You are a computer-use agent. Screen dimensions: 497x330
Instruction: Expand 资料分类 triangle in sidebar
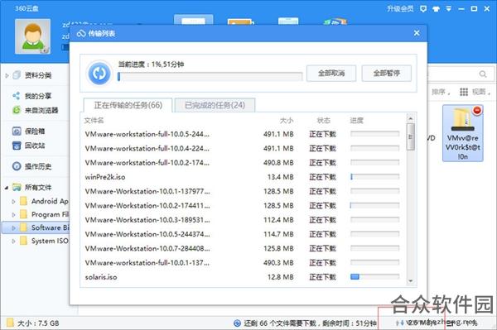(7, 75)
